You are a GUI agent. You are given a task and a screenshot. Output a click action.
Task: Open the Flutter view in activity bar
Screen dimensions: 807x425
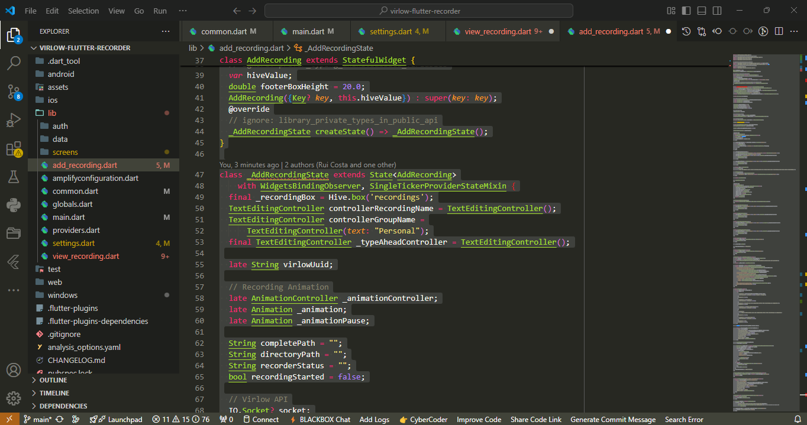[x=14, y=261]
